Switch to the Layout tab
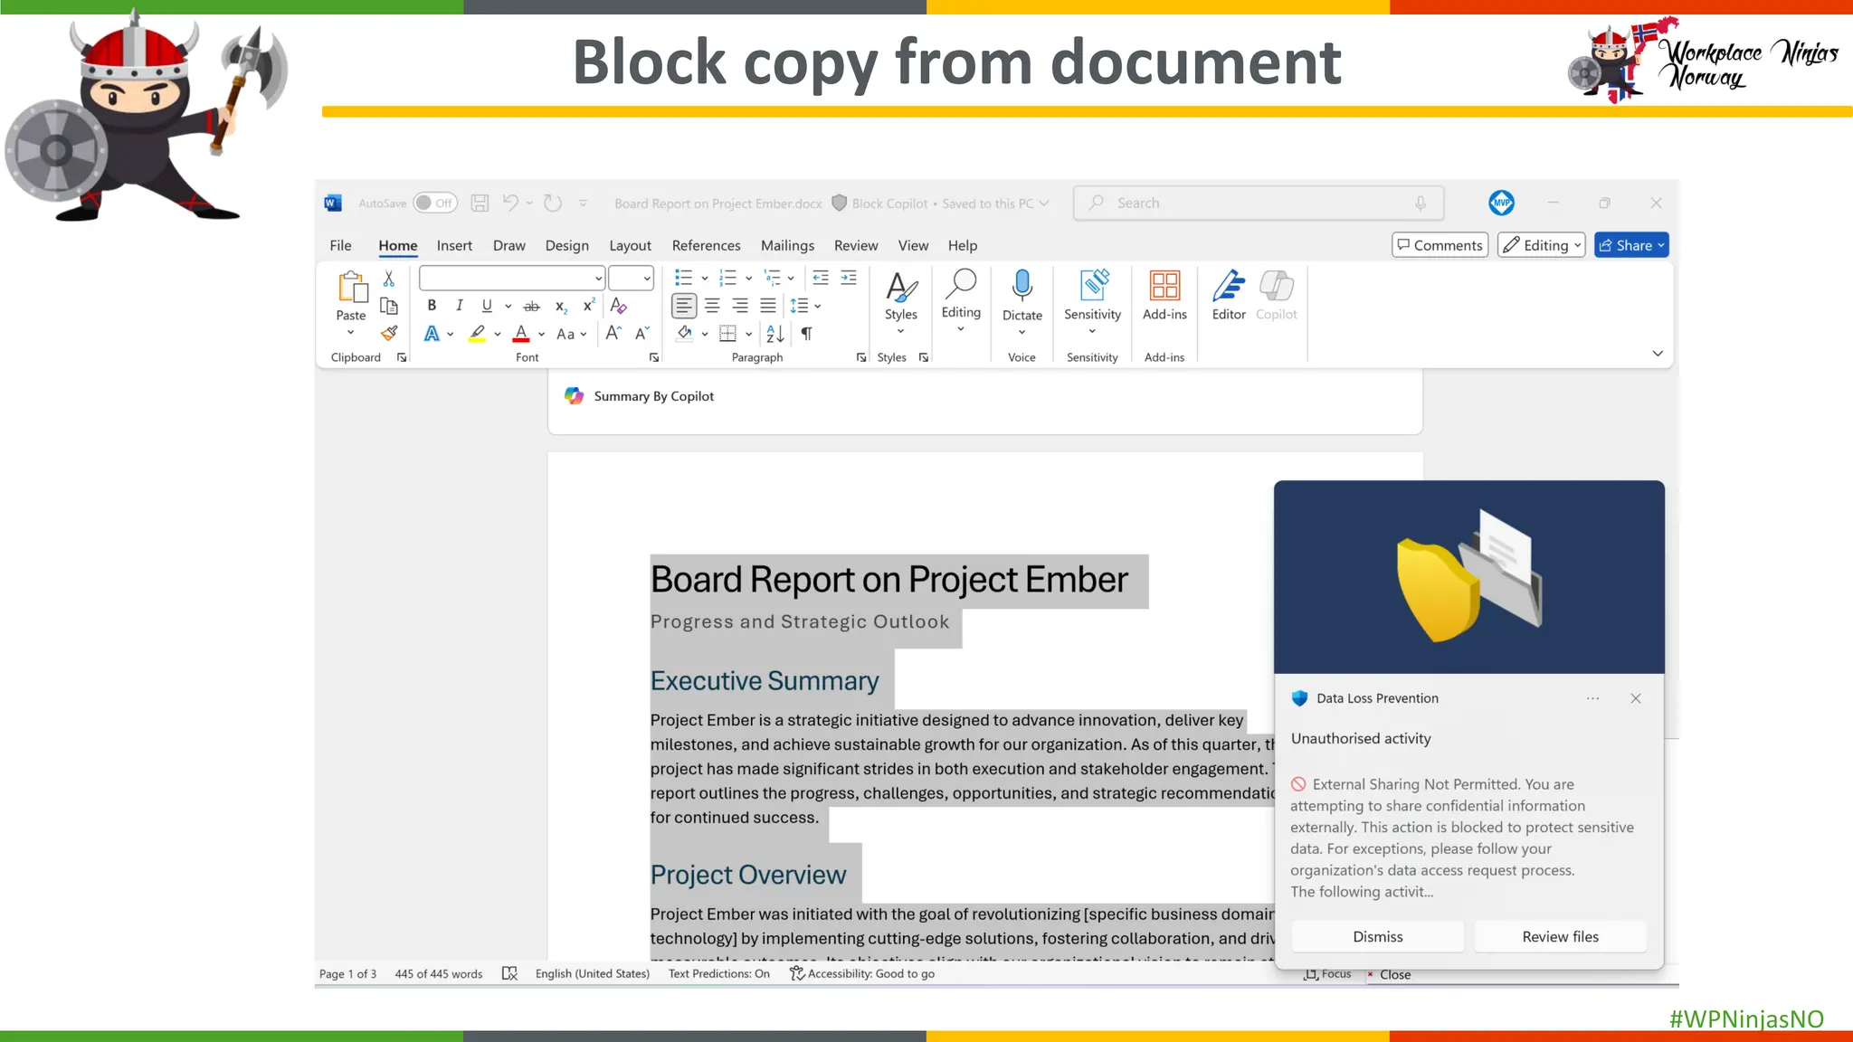 pos(630,246)
